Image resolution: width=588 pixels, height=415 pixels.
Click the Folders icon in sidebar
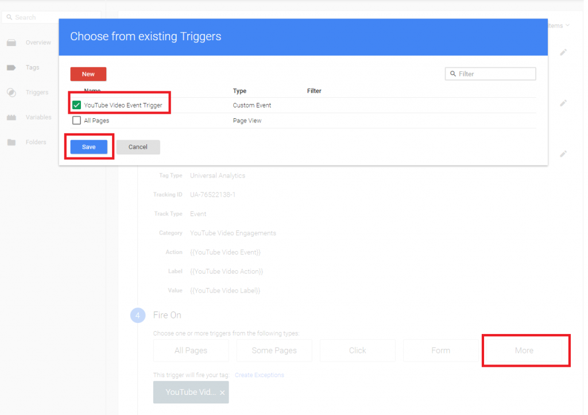[11, 143]
